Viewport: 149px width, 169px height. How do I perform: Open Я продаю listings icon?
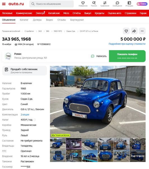pyautogui.click(x=129, y=3)
